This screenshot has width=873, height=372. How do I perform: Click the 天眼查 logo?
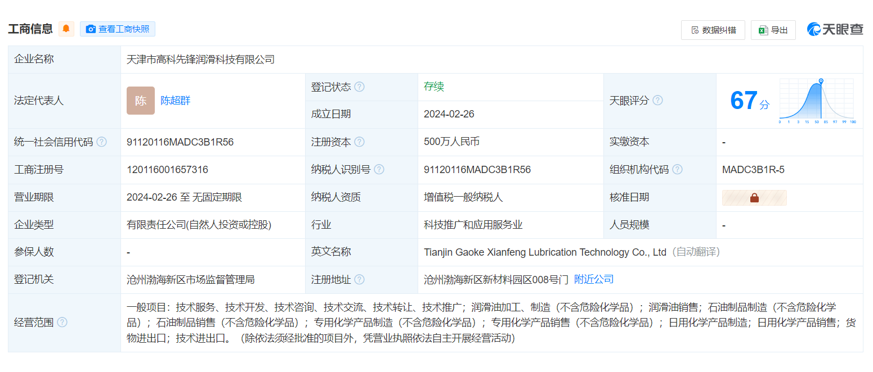(x=835, y=29)
